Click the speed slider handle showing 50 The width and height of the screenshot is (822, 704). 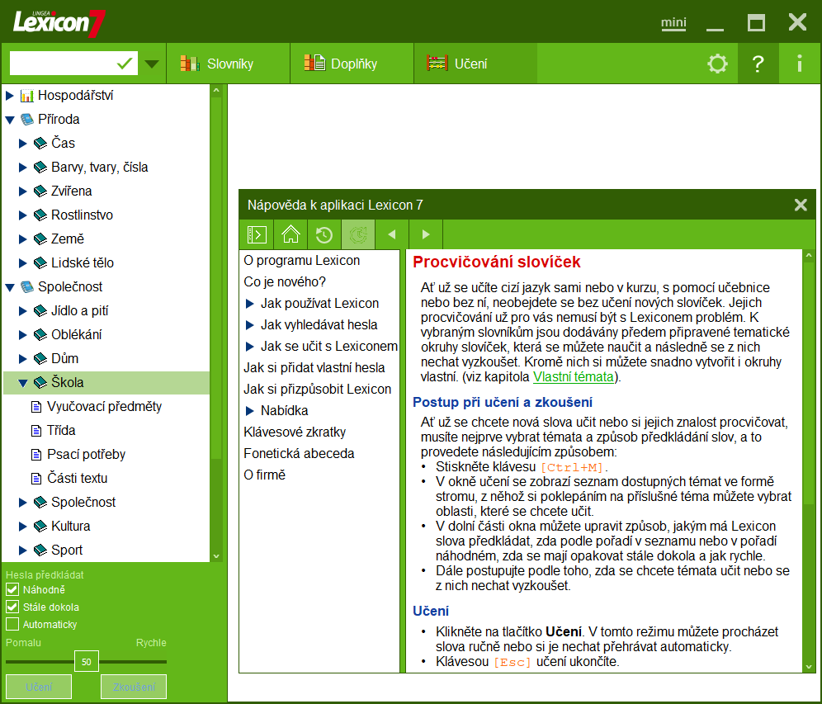[x=87, y=662]
